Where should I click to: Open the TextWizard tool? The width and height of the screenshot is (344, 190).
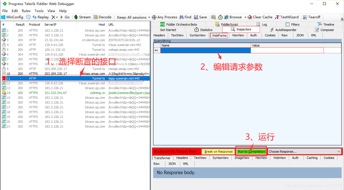click(x=287, y=17)
